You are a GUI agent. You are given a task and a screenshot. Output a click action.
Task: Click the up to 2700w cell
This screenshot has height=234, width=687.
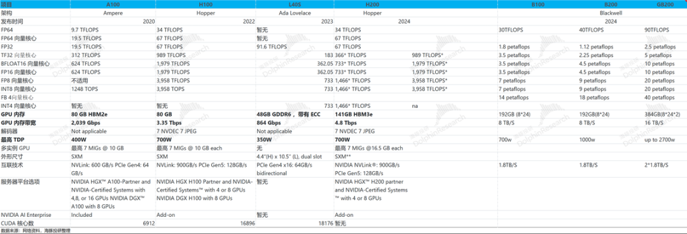(660, 140)
